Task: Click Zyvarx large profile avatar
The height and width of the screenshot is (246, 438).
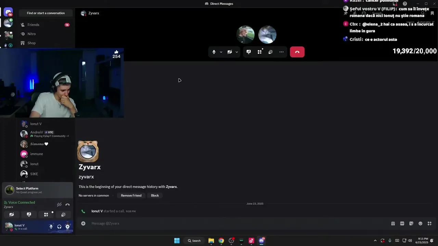Action: click(88, 151)
